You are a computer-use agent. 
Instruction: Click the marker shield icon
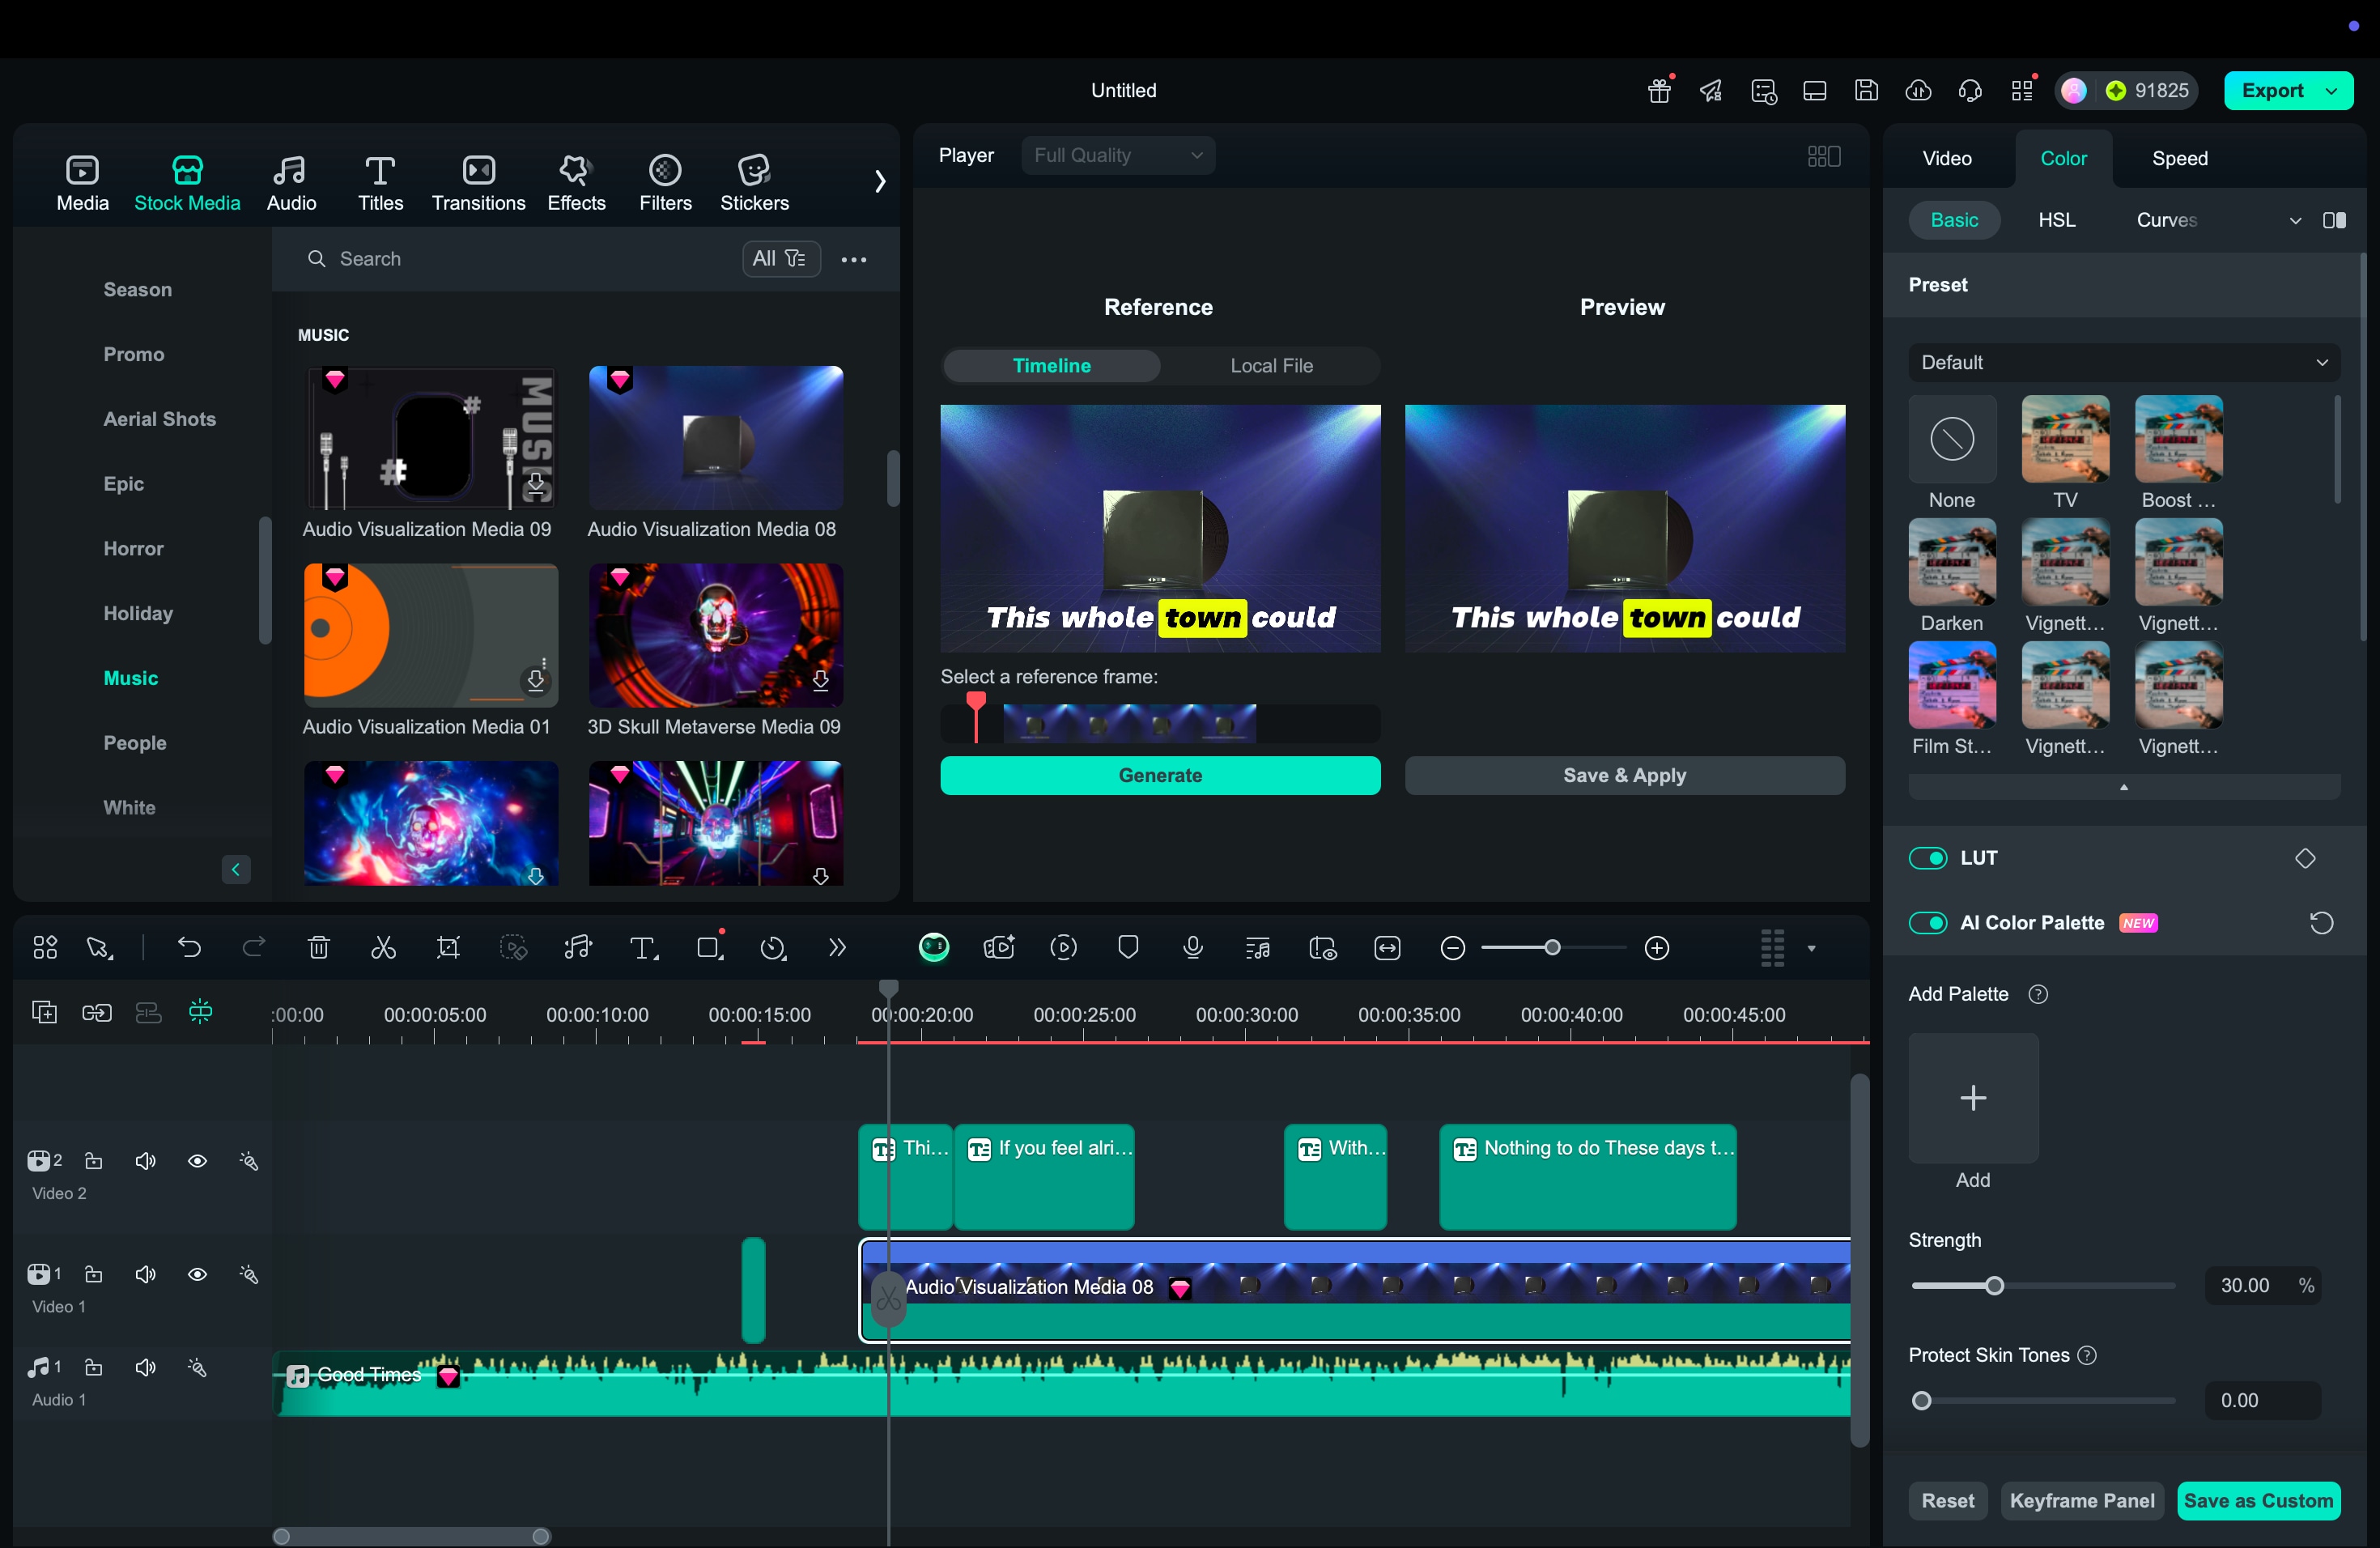click(x=1128, y=947)
